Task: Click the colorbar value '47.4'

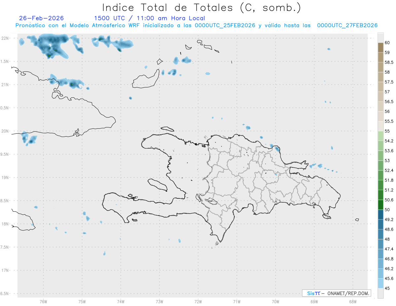Action: click(389, 249)
